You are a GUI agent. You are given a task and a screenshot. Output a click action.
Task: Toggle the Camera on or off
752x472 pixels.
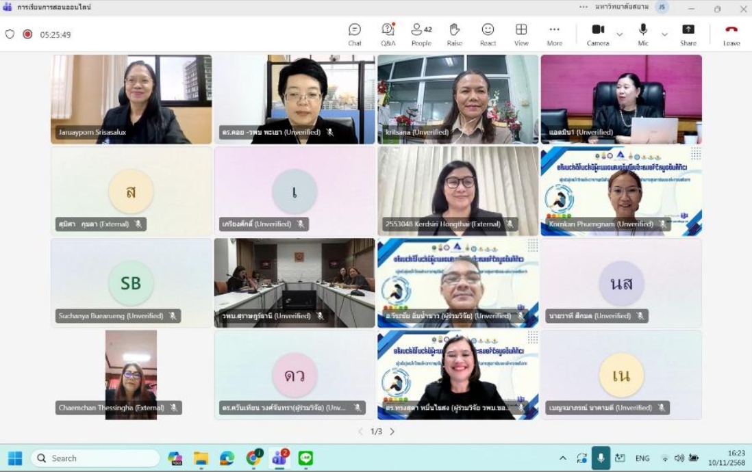pyautogui.click(x=598, y=34)
